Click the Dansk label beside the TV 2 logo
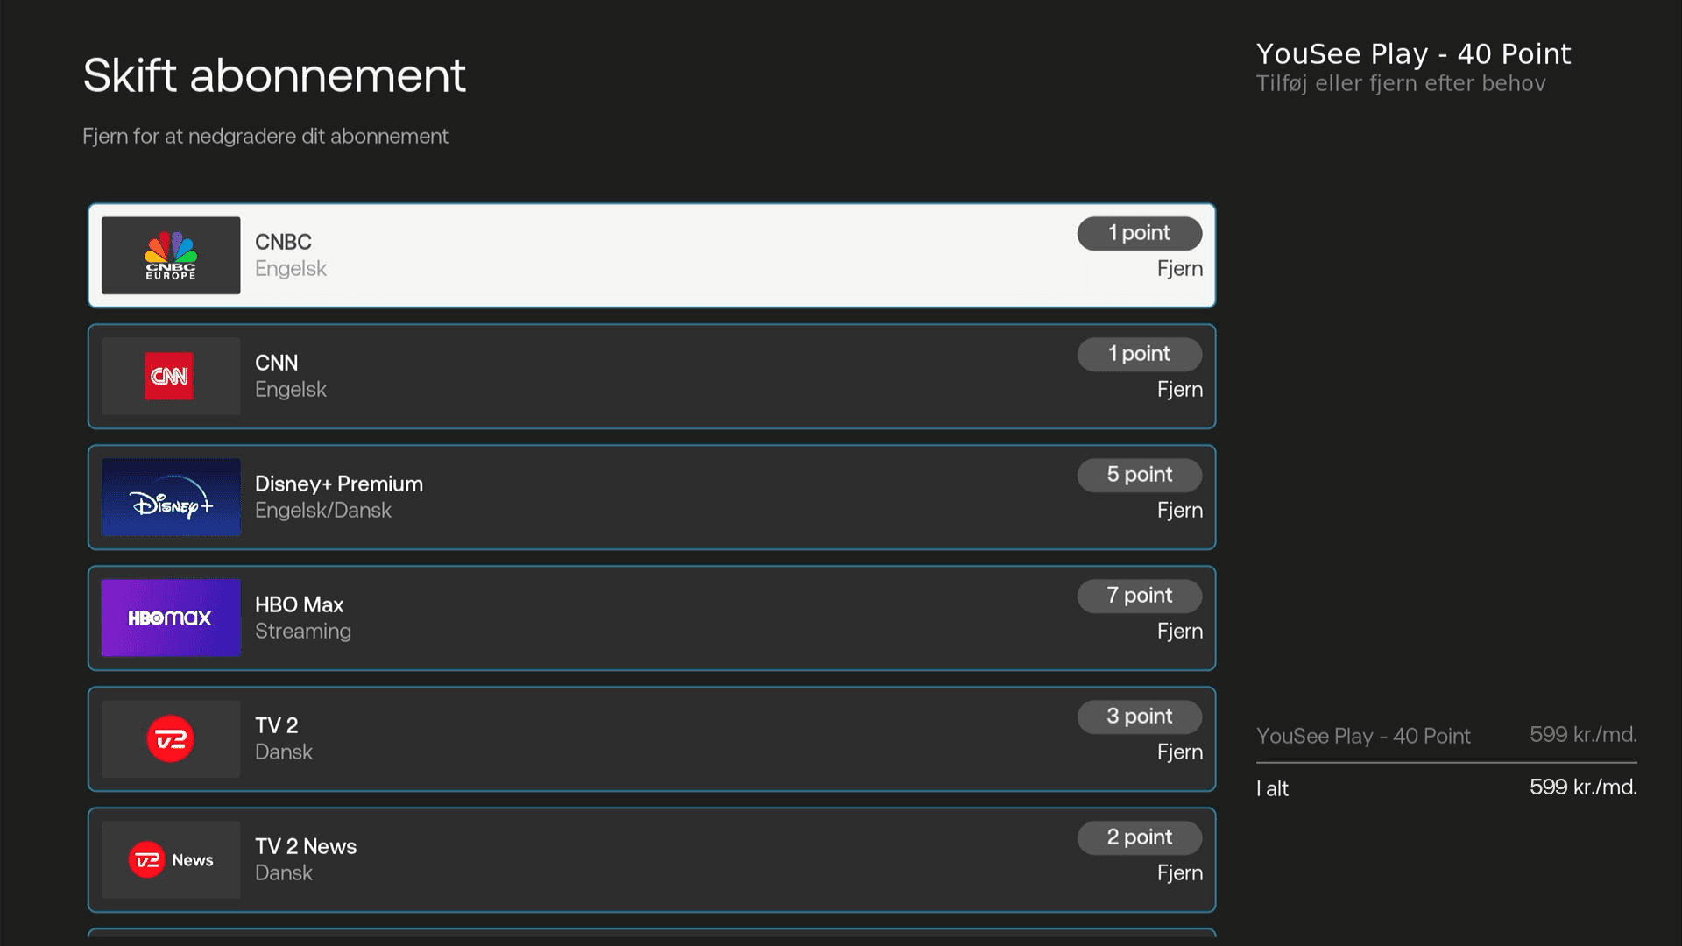This screenshot has width=1682, height=946. pos(283,752)
